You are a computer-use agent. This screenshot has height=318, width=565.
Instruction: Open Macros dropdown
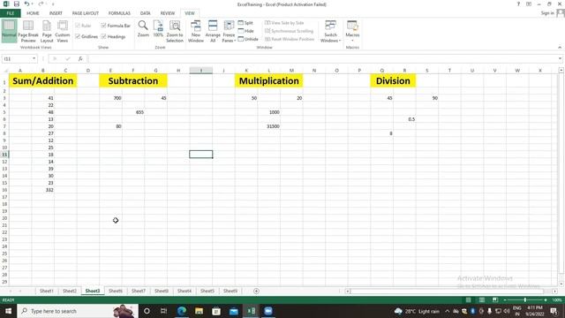click(352, 31)
